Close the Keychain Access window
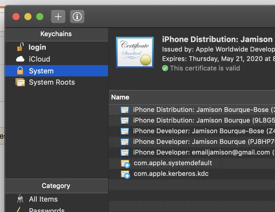Viewport: 275px width, 212px height. tap(16, 17)
